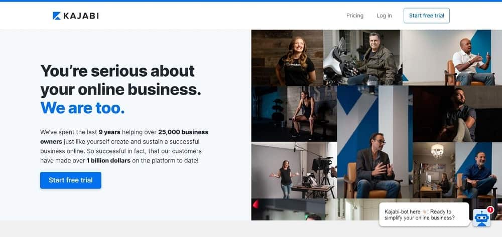502x237 pixels.
Task: Click photo of woman presenting to camera
Action: coord(294,170)
